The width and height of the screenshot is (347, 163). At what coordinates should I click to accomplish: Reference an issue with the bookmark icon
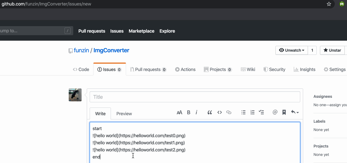(284, 113)
